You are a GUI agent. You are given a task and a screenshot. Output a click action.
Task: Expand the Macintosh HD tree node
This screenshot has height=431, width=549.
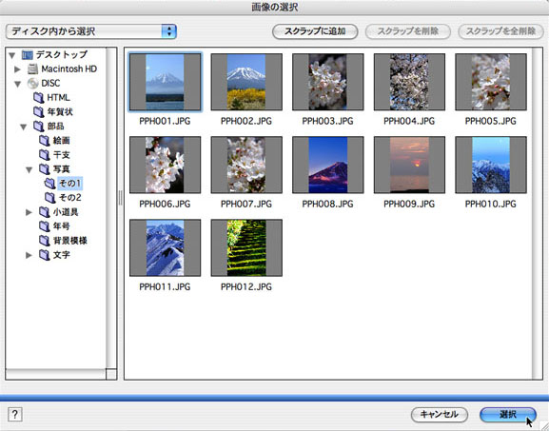pyautogui.click(x=17, y=69)
